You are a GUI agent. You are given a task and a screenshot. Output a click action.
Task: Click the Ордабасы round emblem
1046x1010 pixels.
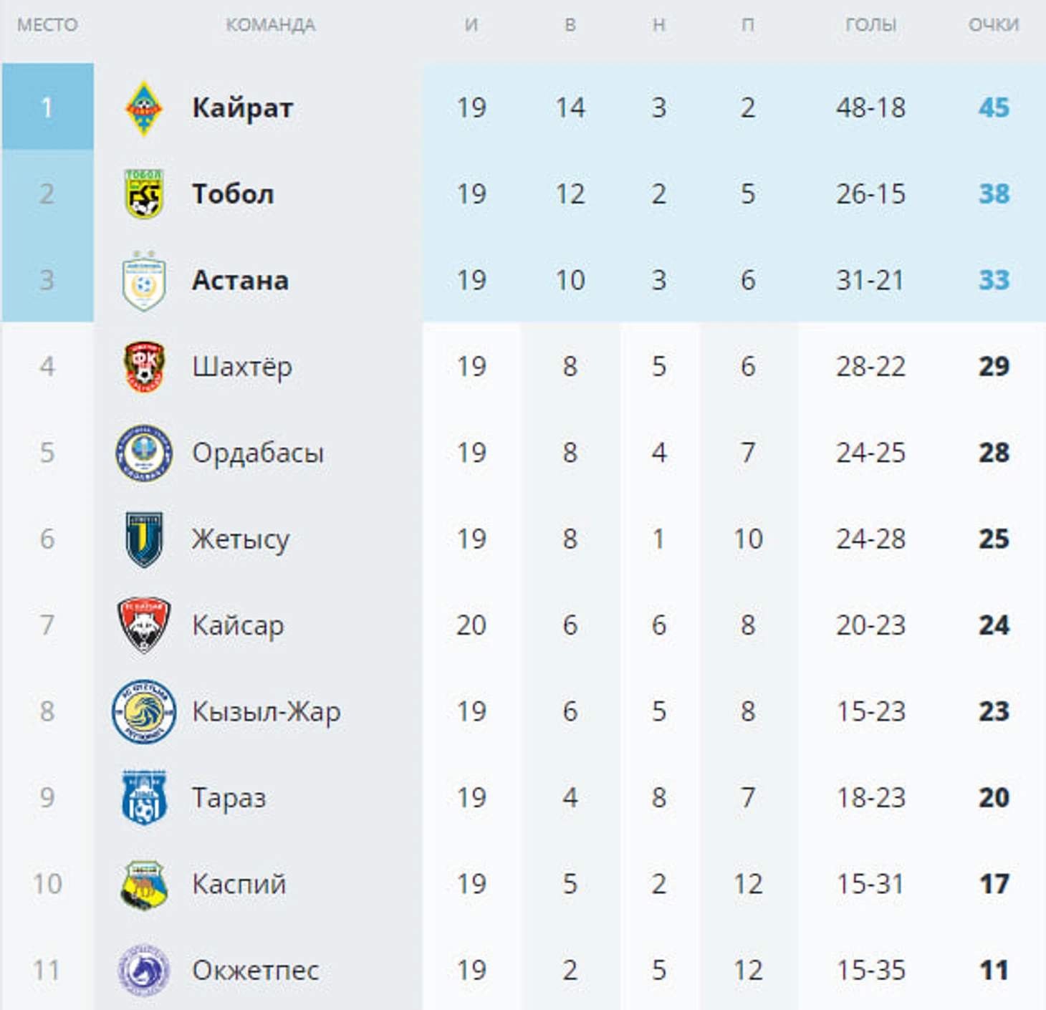point(144,453)
